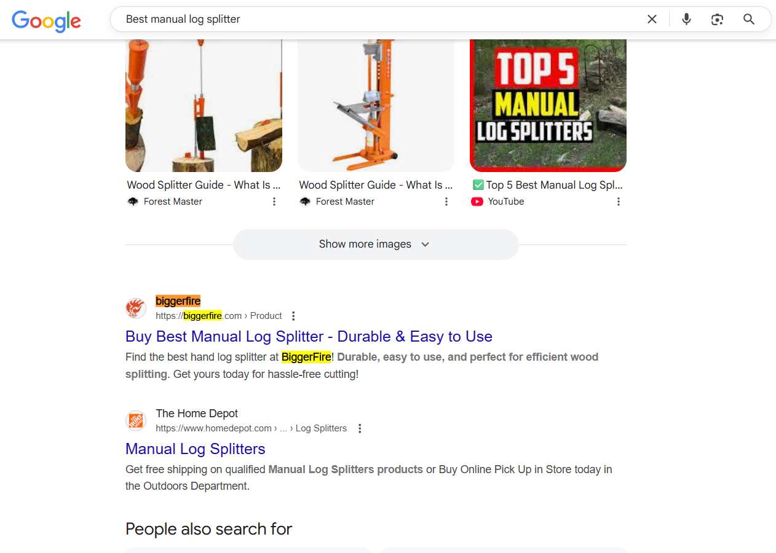The height and width of the screenshot is (553, 776).
Task: Click The Home Depot favicon
Action: (136, 421)
